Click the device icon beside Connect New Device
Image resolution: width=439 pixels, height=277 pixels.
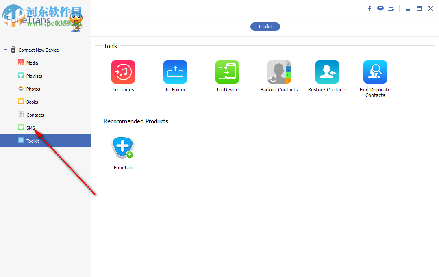tap(13, 49)
